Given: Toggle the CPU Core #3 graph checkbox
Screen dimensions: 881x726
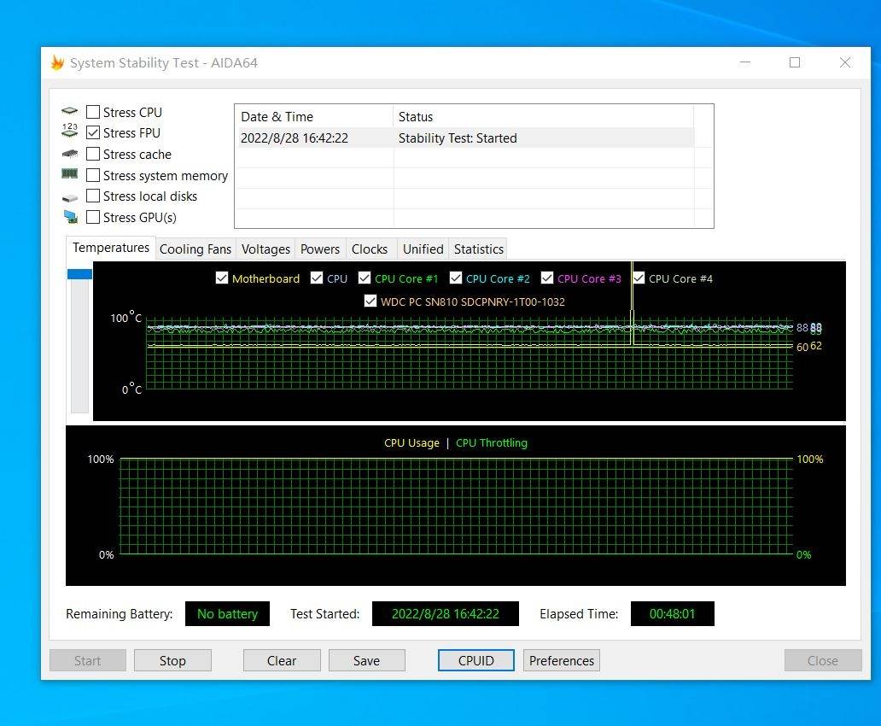Looking at the screenshot, I should point(547,278).
